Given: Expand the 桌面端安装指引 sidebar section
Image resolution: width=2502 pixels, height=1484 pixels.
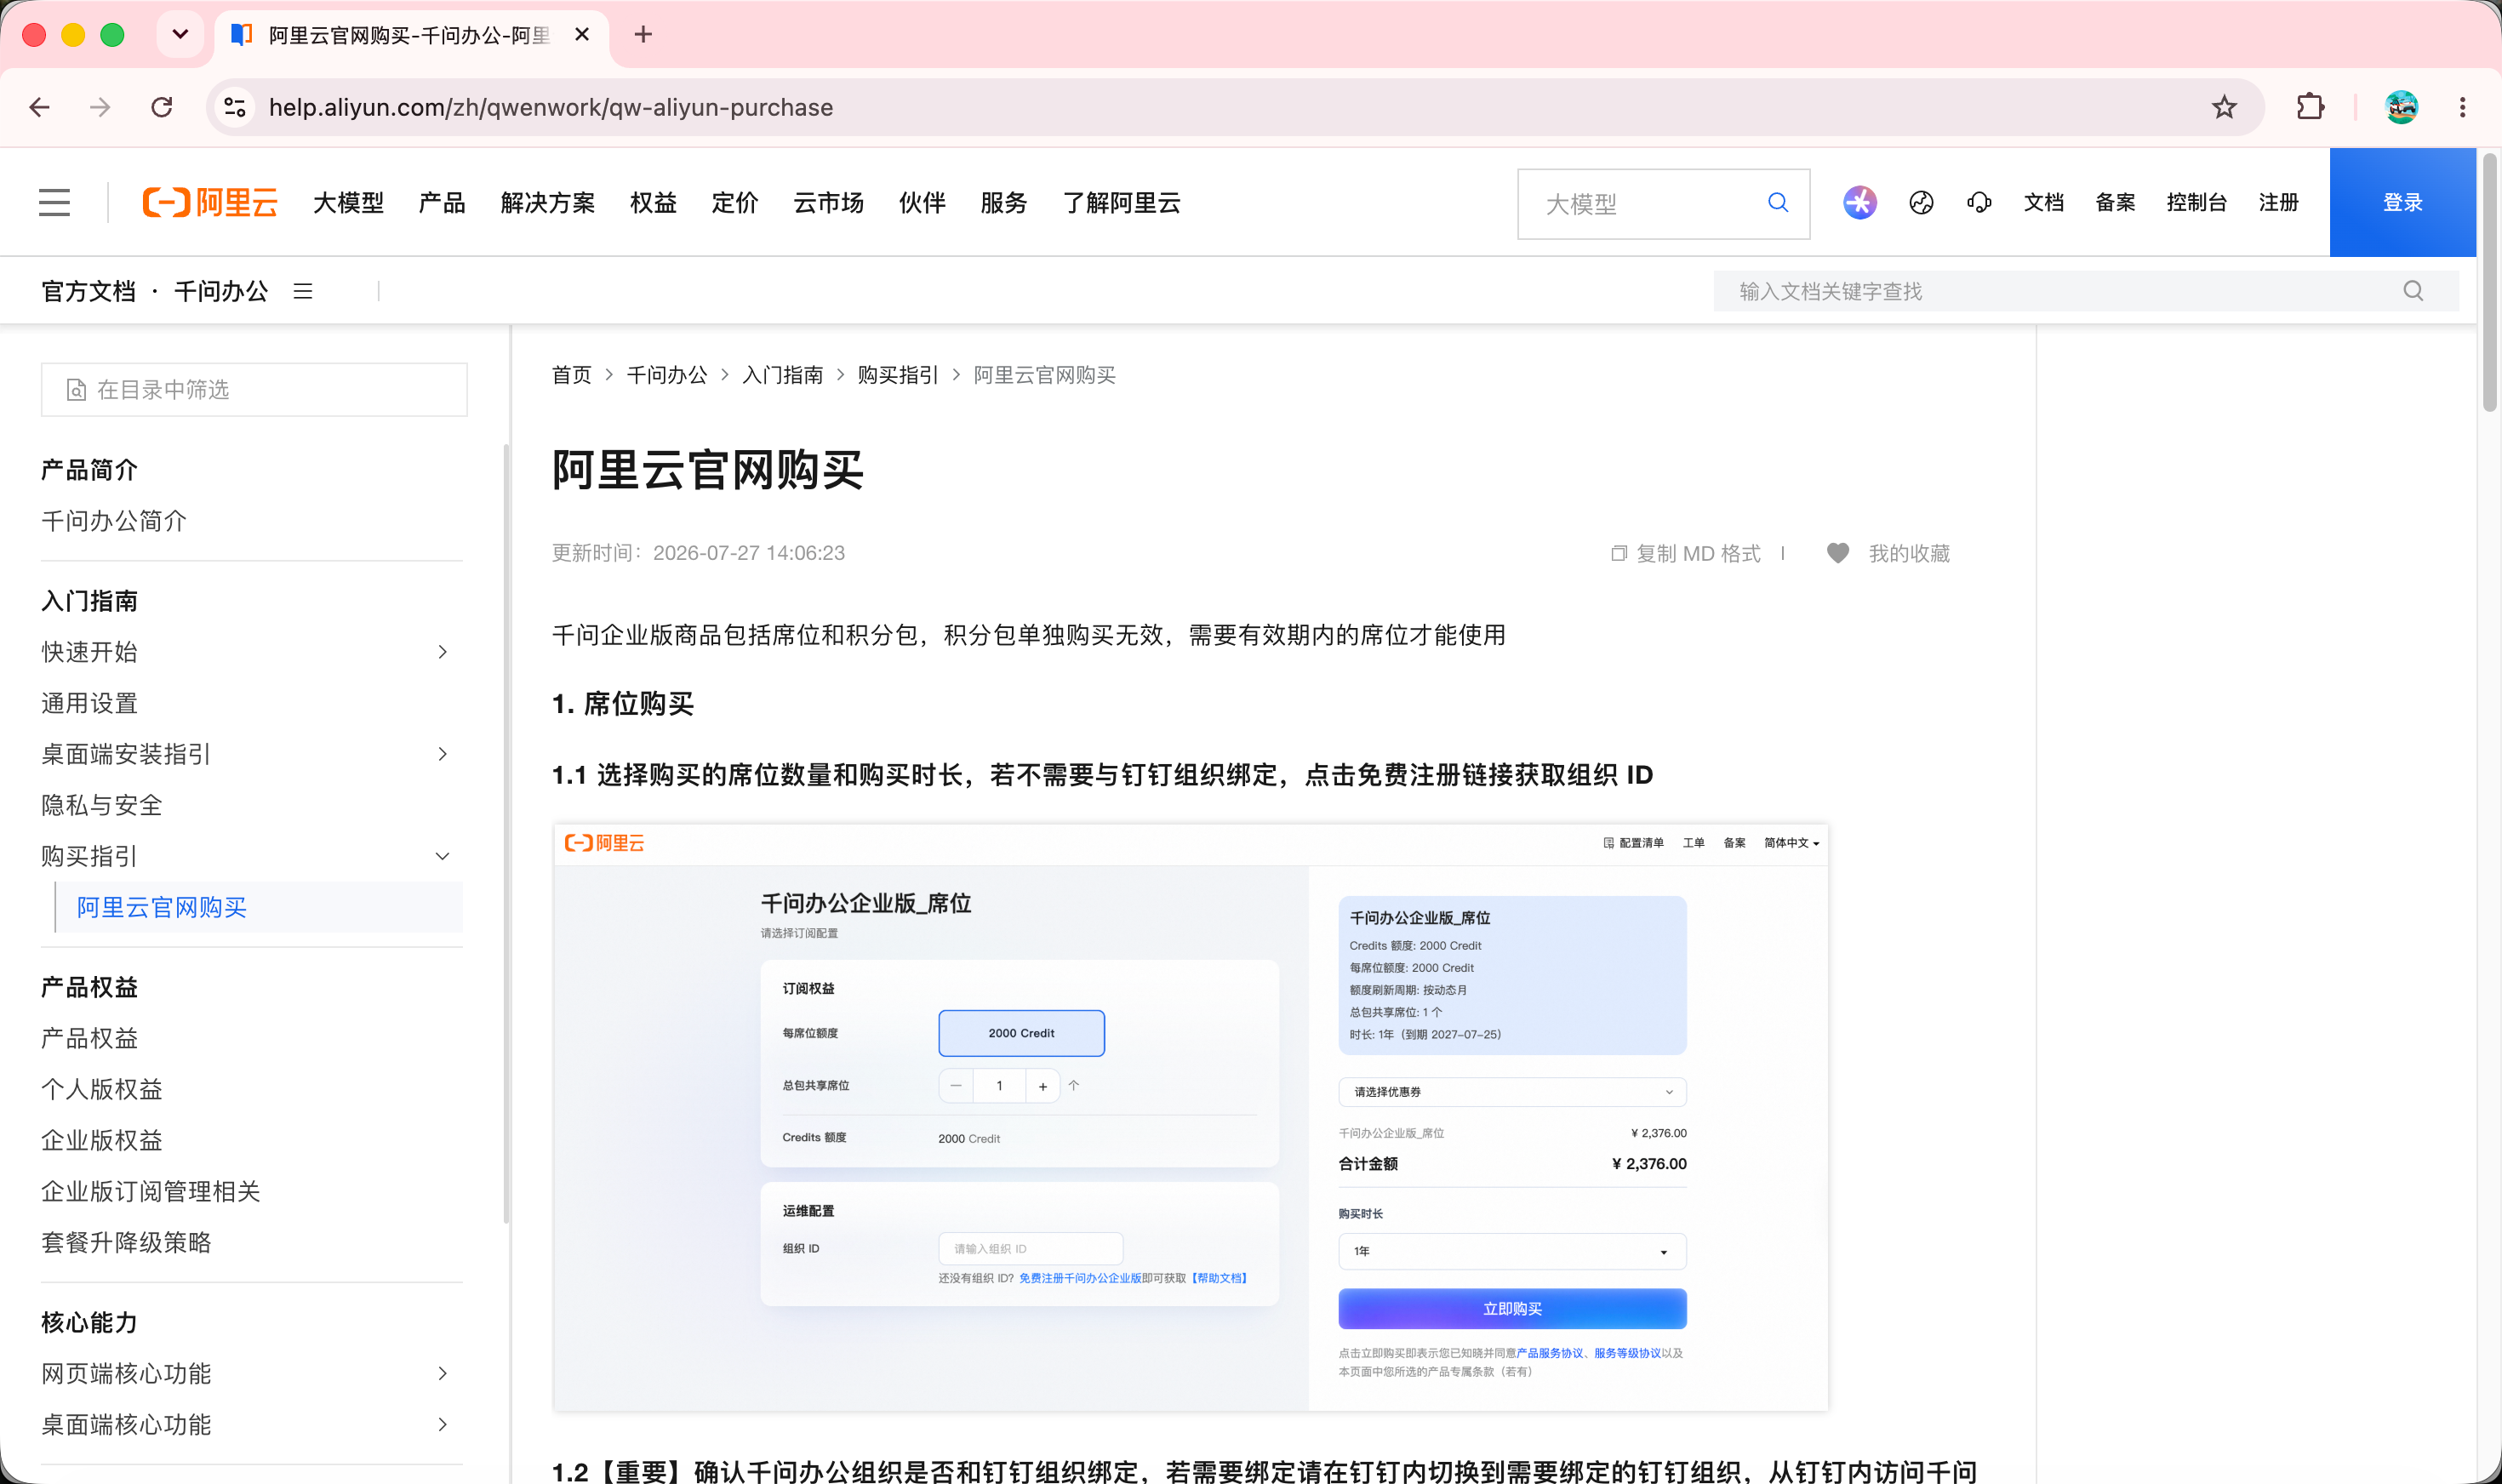Looking at the screenshot, I should pos(443,754).
